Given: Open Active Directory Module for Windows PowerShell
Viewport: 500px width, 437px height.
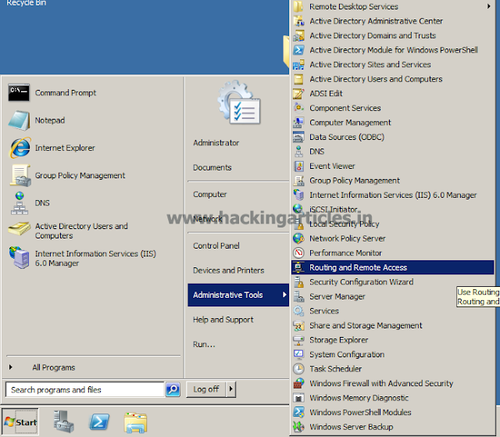Looking at the screenshot, I should click(x=394, y=50).
